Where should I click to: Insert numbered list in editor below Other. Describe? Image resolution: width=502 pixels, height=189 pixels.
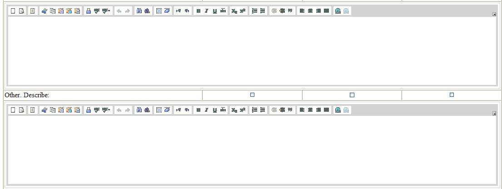pyautogui.click(x=254, y=110)
